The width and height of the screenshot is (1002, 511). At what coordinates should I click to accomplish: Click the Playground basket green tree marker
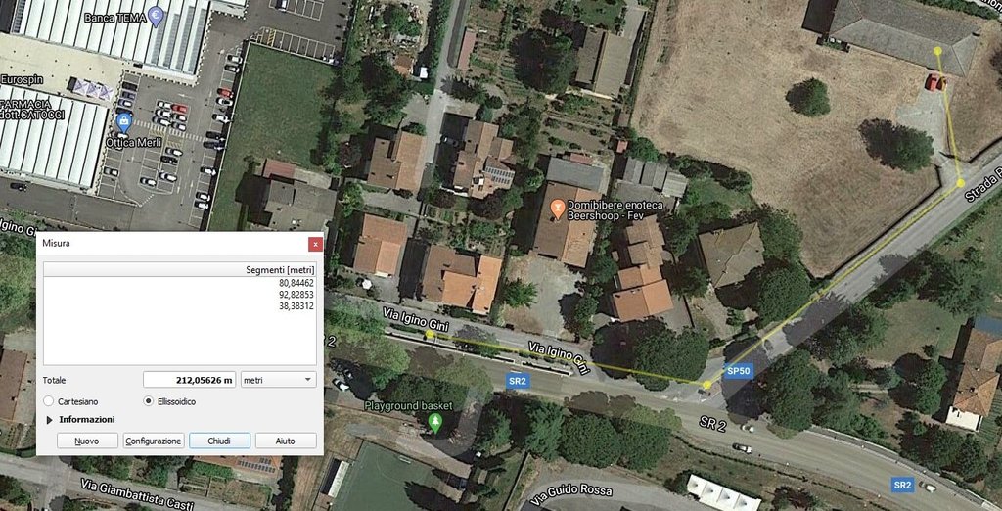[435, 422]
